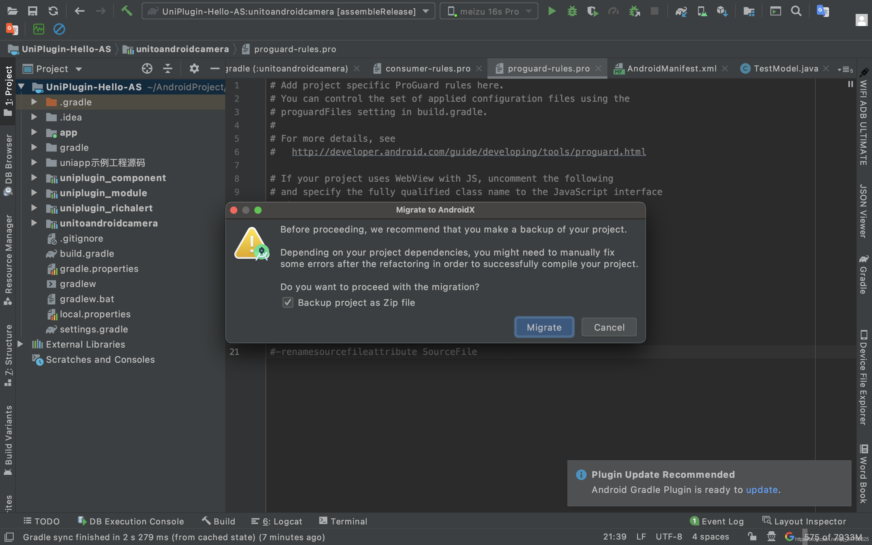Click the Sync refresh icon in toolbar
This screenshot has height=545, width=872.
(x=53, y=11)
